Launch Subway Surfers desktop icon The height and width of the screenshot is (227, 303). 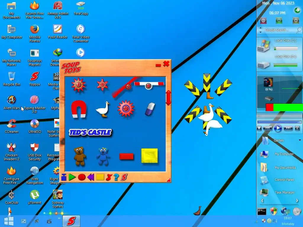[58, 199]
